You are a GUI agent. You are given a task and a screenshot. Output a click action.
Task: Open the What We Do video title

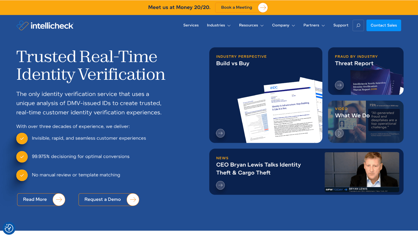(352, 115)
